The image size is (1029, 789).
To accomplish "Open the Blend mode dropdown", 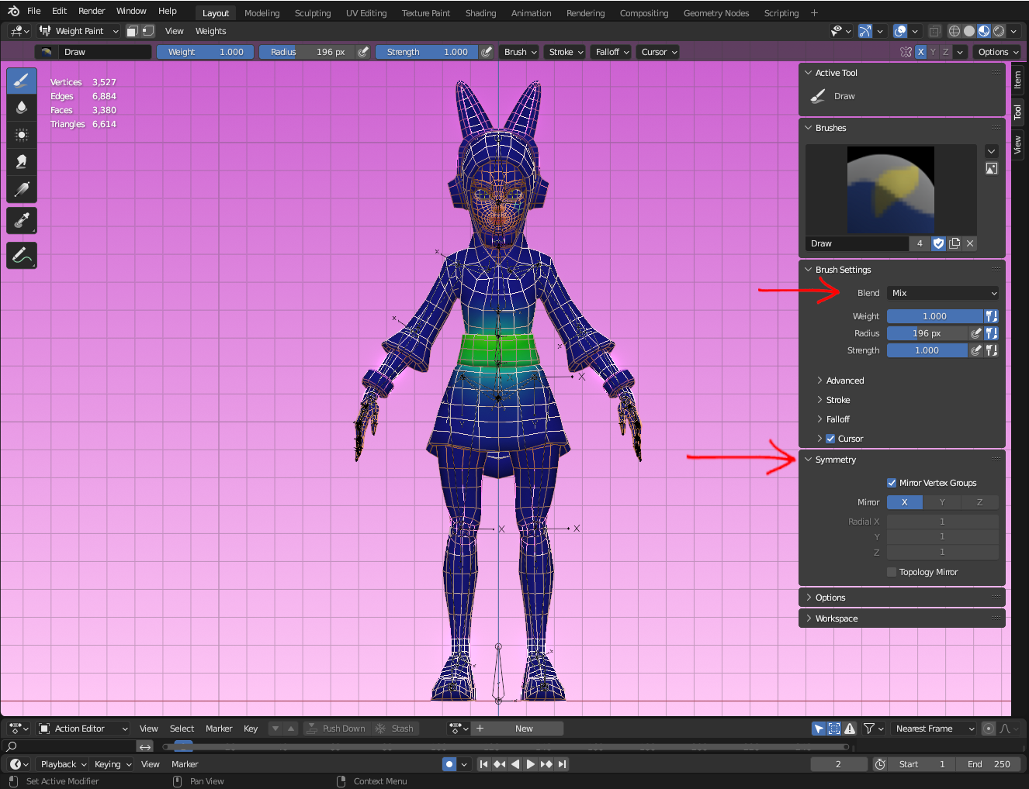I will [943, 293].
